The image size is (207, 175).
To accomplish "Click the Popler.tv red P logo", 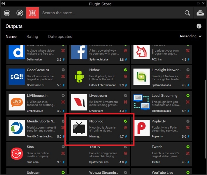I will coord(142,128).
